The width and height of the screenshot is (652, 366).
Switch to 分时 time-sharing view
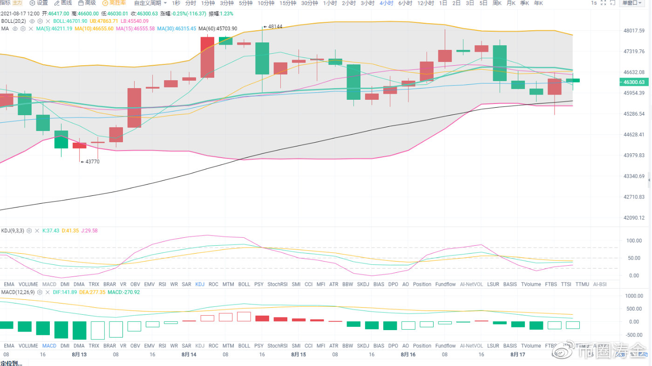[191, 3]
